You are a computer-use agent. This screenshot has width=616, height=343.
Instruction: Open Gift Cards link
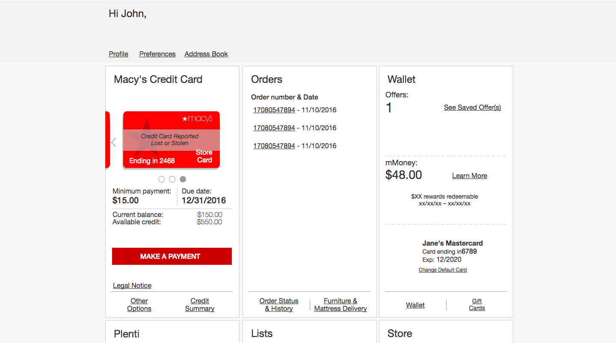point(477,305)
